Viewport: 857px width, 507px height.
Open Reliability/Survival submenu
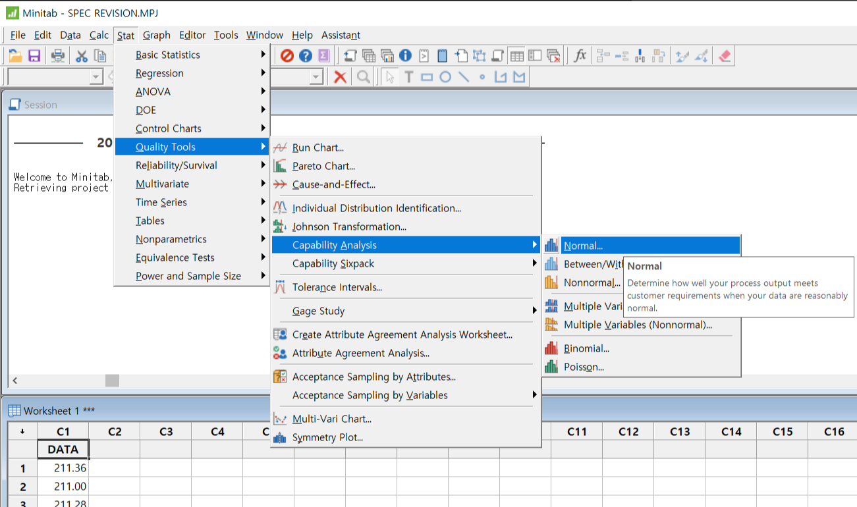tap(192, 165)
